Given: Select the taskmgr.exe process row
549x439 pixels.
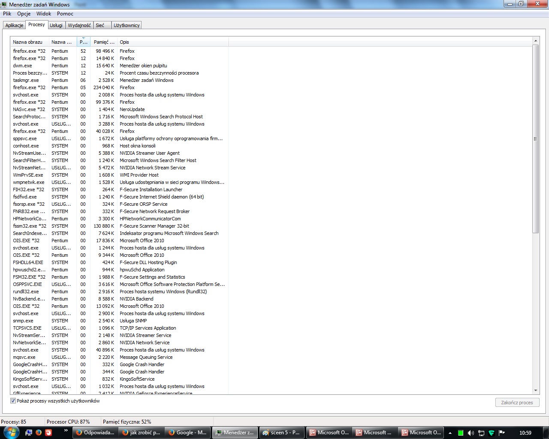Looking at the screenshot, I should [x=119, y=80].
